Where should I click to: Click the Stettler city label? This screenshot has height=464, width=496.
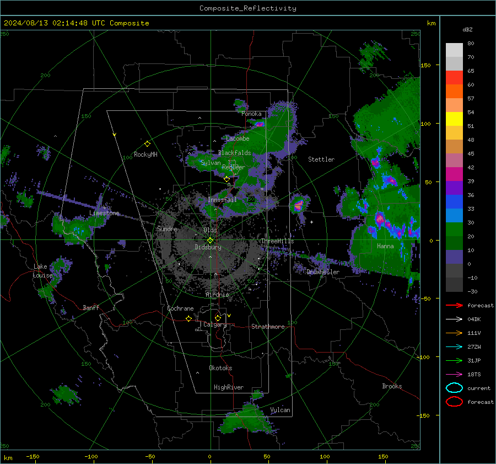[x=321, y=159]
